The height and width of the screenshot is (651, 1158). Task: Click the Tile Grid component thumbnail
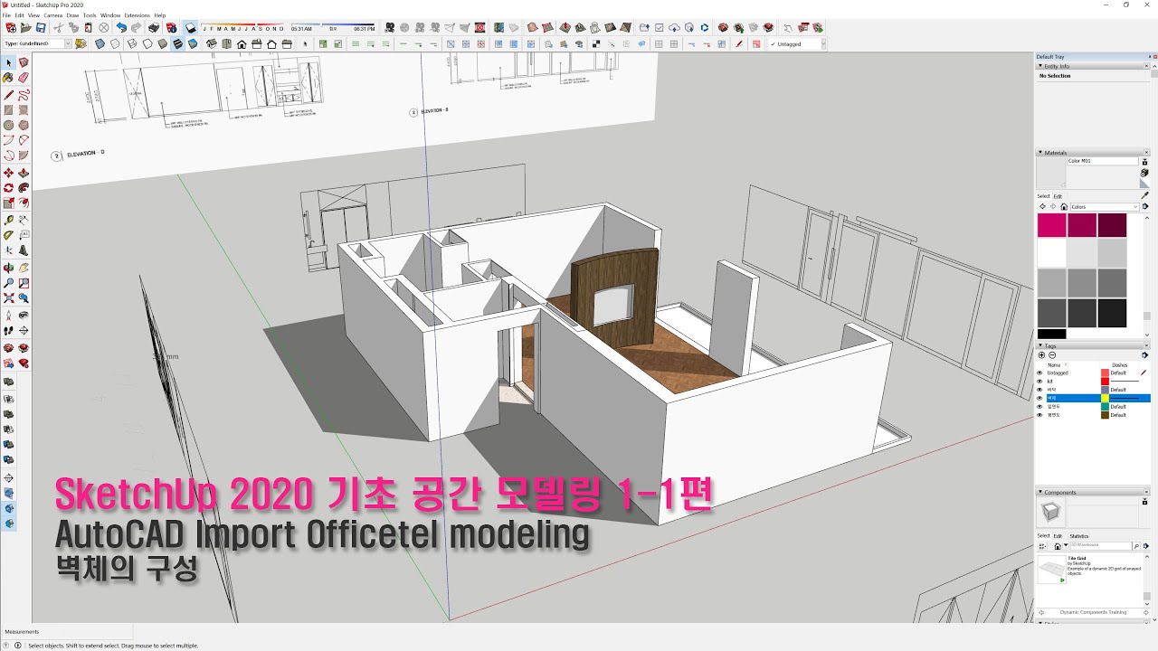(1051, 570)
